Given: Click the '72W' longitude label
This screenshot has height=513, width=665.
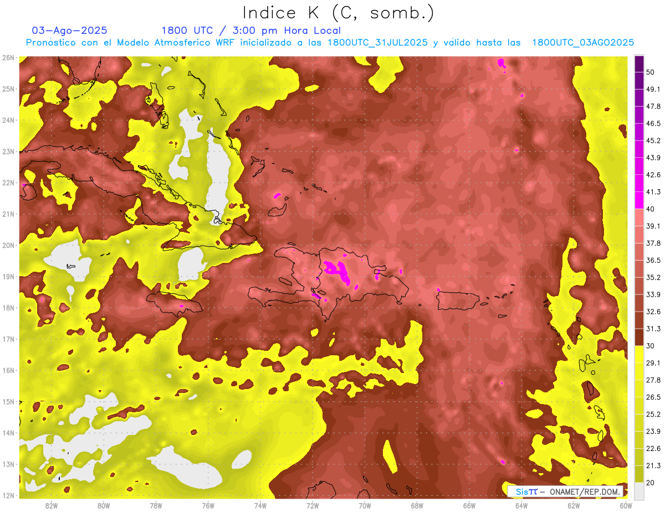Looking at the screenshot, I should [313, 506].
